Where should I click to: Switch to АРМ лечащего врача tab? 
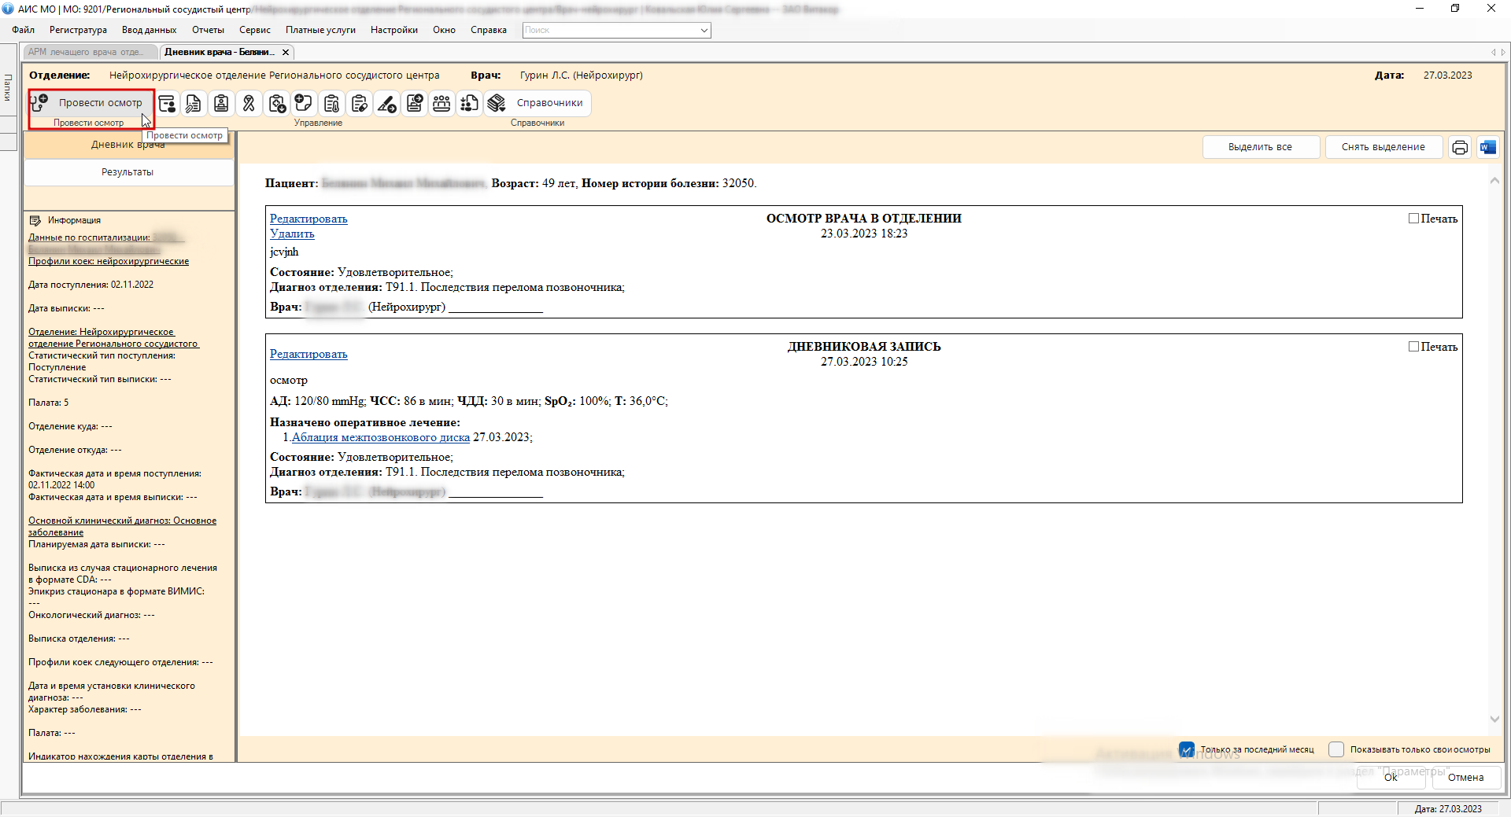tap(90, 52)
